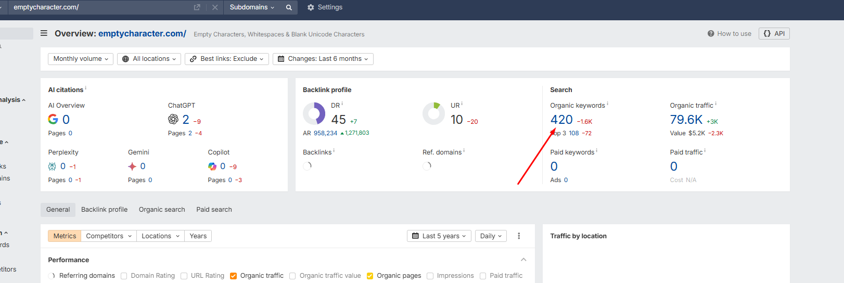
Task: Open the $5.2K traffic value
Action: (x=697, y=133)
